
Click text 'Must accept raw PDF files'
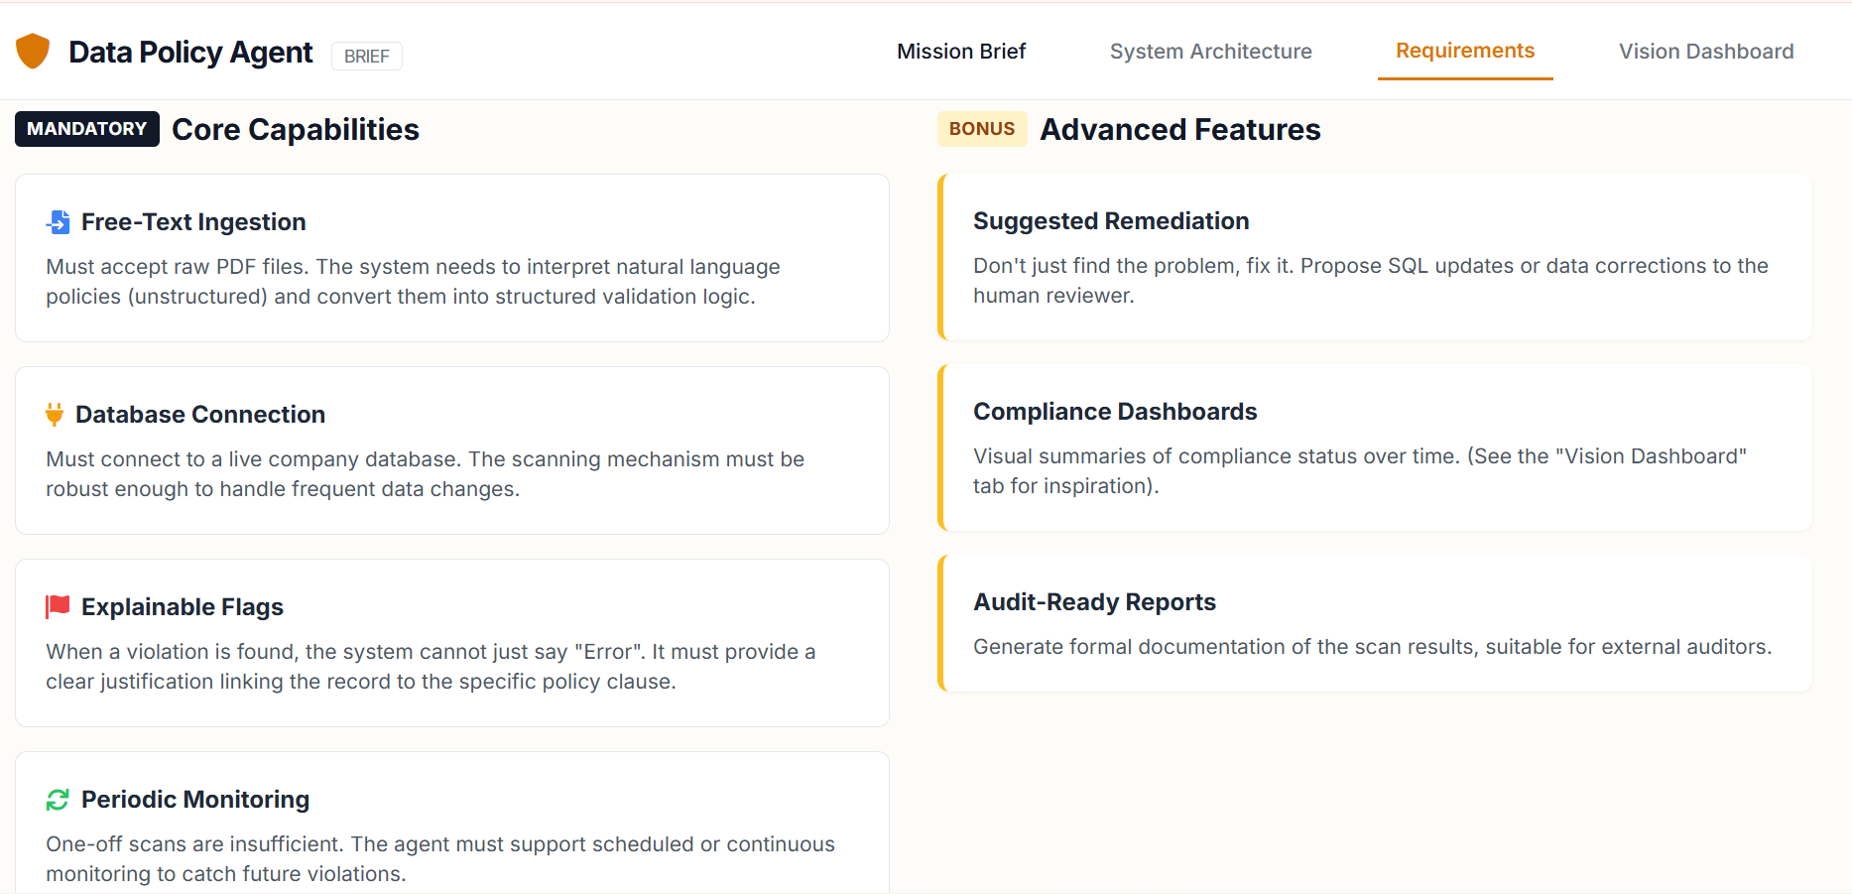(178, 267)
